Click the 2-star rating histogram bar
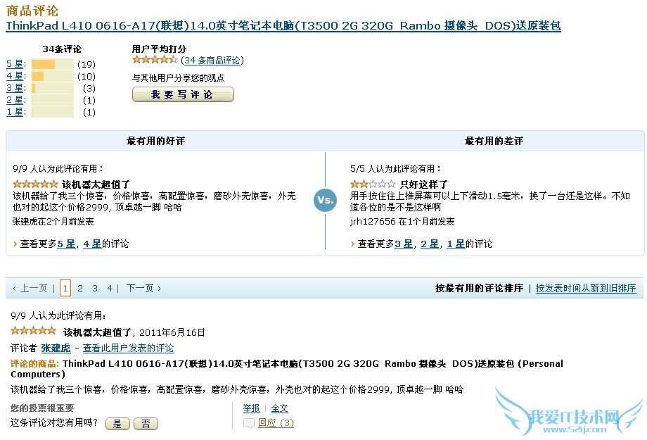Viewport: 647px width, 440px height. coord(53,100)
